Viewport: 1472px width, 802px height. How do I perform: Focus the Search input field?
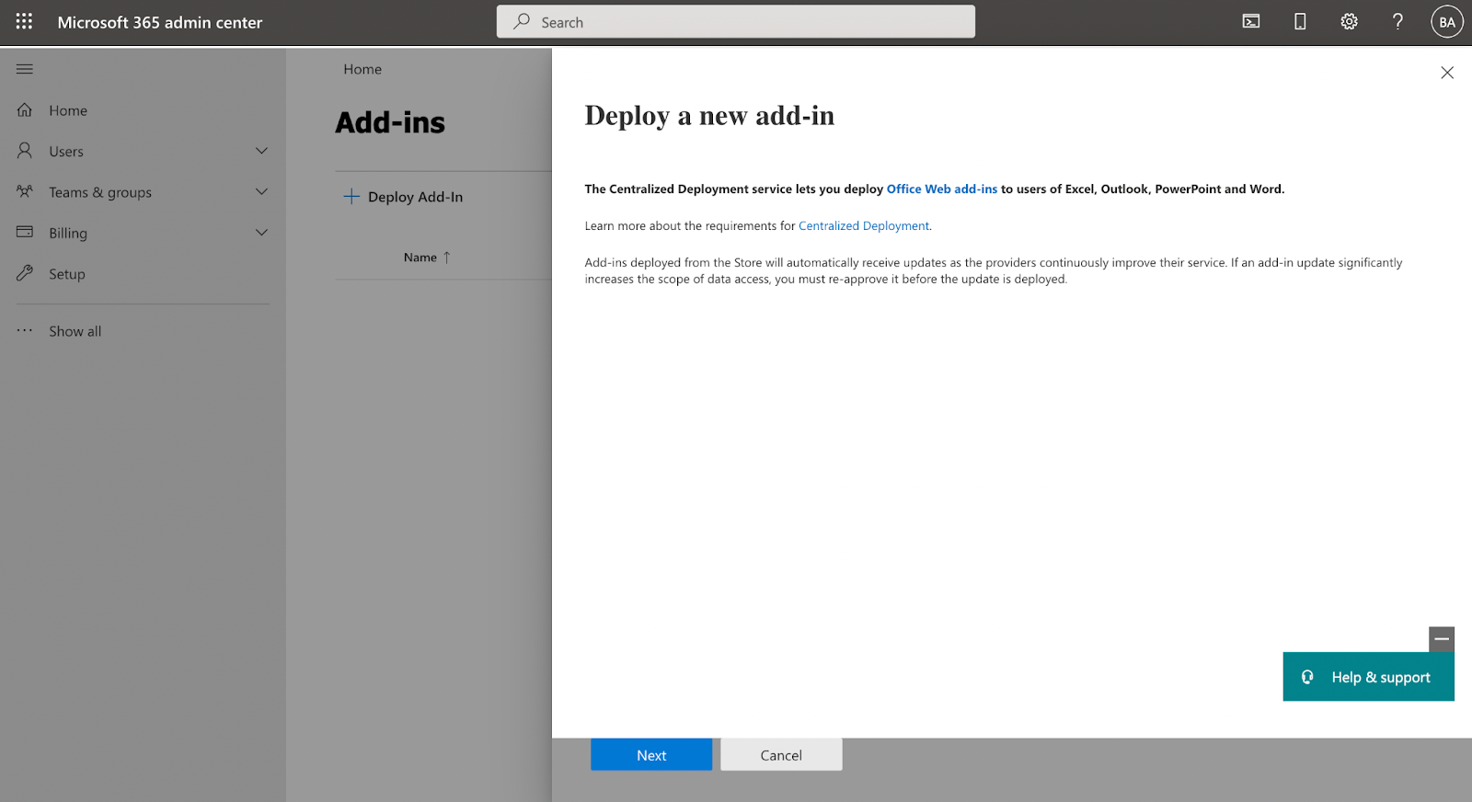[x=736, y=21]
